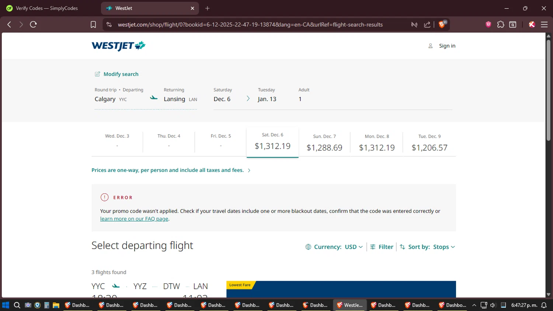This screenshot has width=553, height=311.
Task: Click the red error exclamation icon
Action: coord(105,197)
